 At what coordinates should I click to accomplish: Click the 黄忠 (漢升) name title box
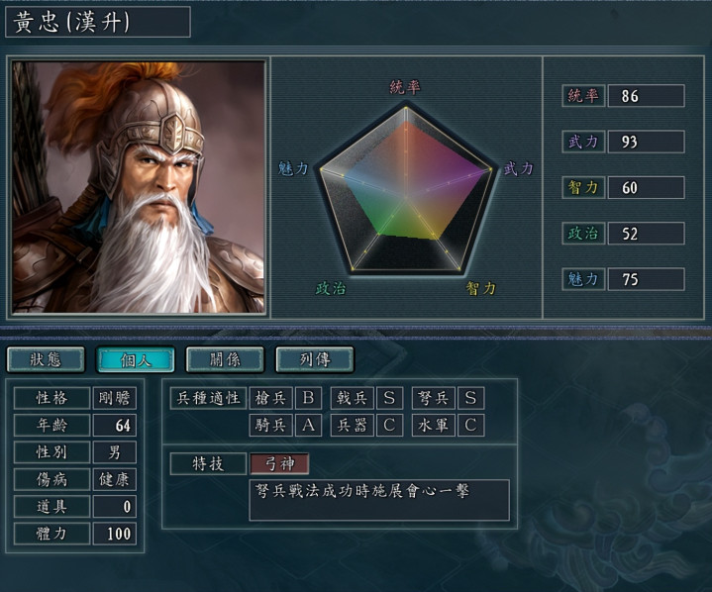point(98,22)
